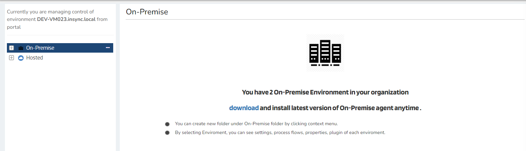Image resolution: width=526 pixels, height=151 pixels.
Task: Select the On-Premise tree item label
Action: coord(40,48)
